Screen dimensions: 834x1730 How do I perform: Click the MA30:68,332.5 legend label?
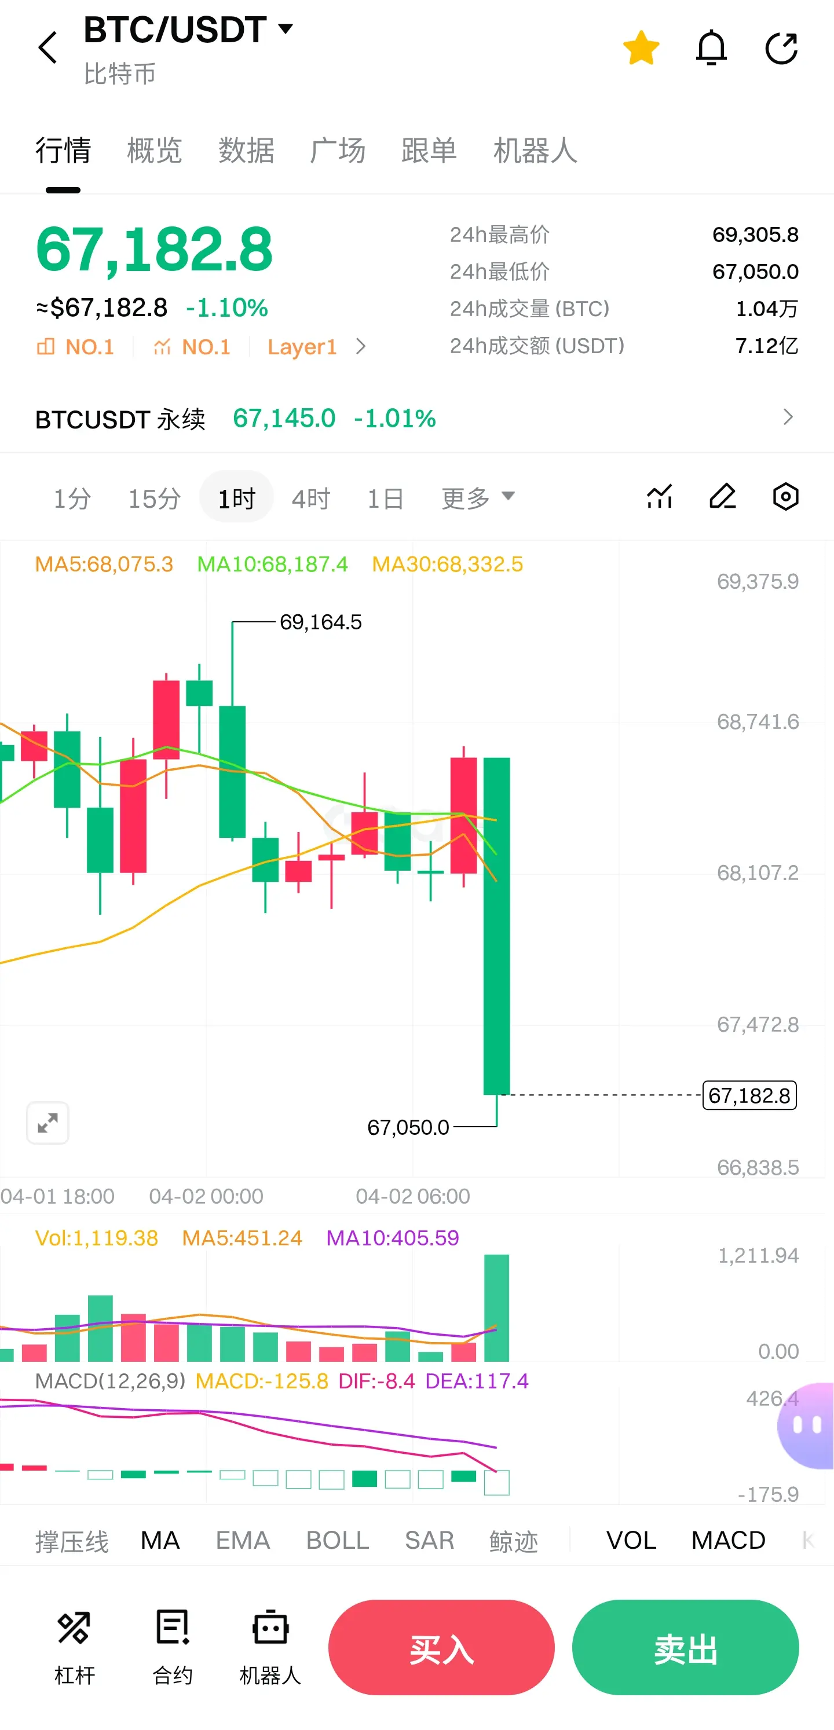pyautogui.click(x=448, y=564)
